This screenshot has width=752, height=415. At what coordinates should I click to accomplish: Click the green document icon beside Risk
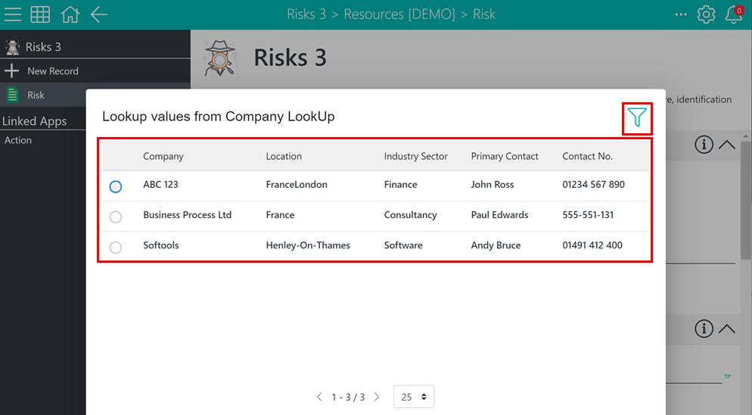click(x=12, y=95)
